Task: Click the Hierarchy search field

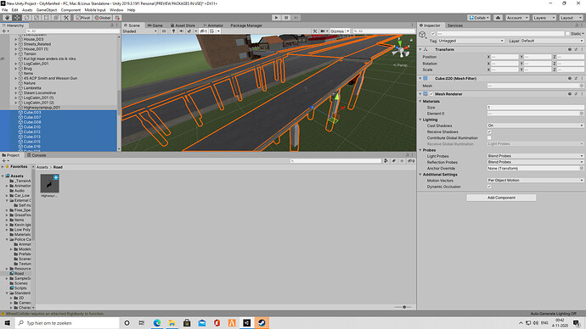Action: pyautogui.click(x=72, y=31)
